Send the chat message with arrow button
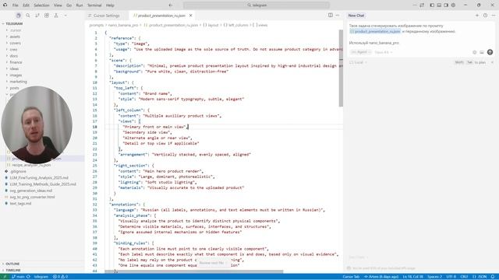499x280 pixels. [490, 52]
